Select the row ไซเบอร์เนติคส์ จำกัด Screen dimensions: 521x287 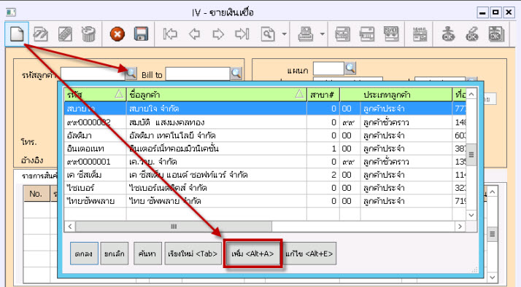coord(265,188)
